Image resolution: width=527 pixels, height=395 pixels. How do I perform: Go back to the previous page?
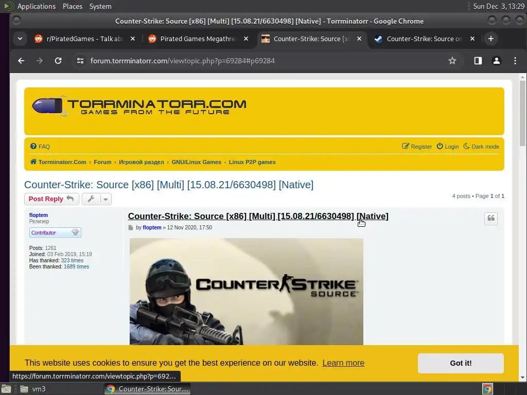(21, 61)
